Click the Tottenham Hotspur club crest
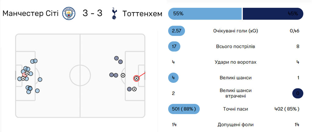312x132 pixels. coord(114,14)
